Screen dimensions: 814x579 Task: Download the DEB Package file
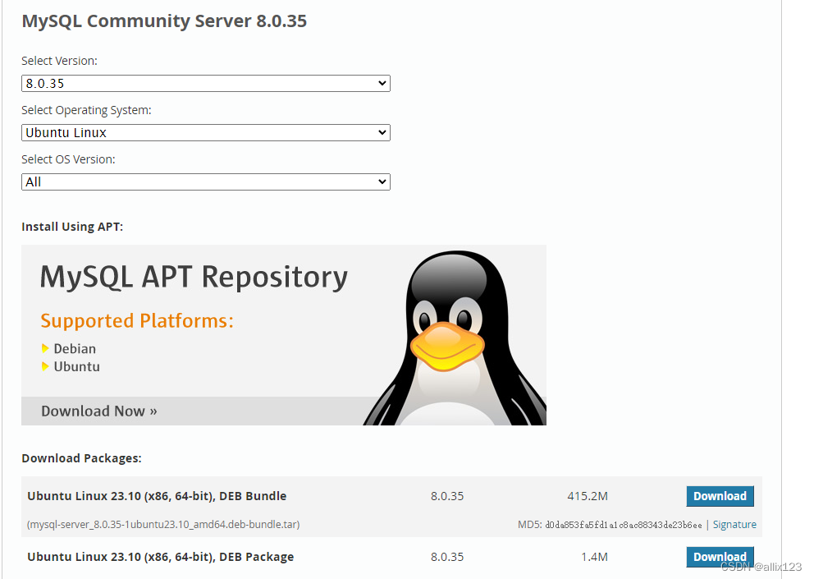click(720, 557)
